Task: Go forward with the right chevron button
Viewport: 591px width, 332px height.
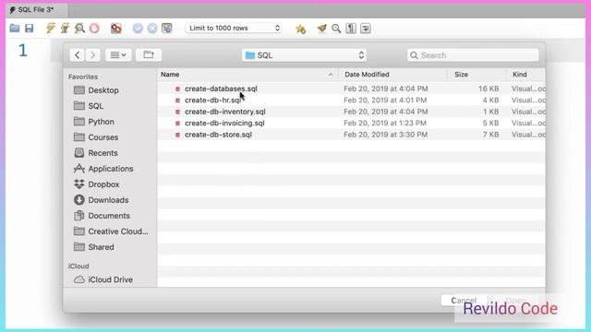Action: point(92,55)
